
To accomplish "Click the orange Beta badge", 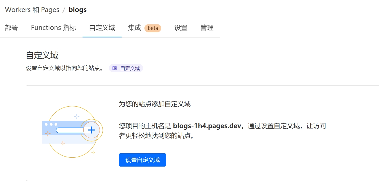I will [x=153, y=28].
